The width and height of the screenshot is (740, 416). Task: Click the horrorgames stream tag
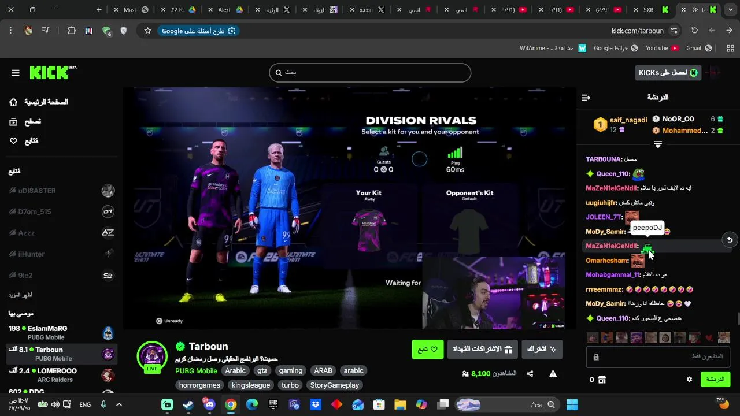pyautogui.click(x=199, y=385)
